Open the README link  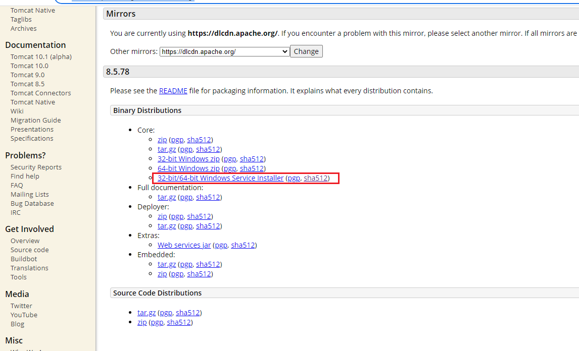pos(173,91)
